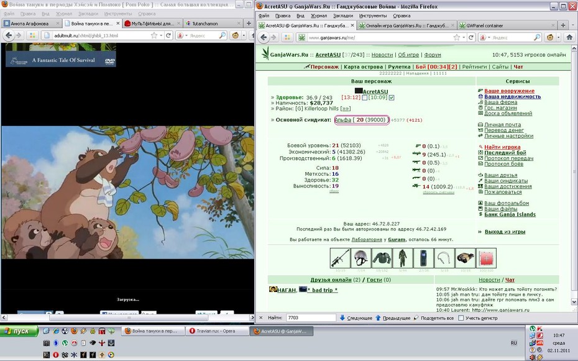The width and height of the screenshot is (578, 361).
Task: Go to Firefox home page in GanjaWars window
Action: point(569,37)
